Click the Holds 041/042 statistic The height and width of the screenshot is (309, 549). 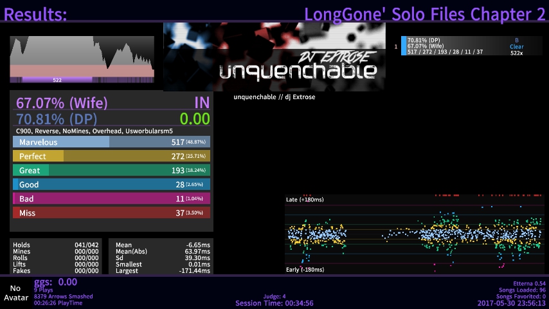[55, 245]
